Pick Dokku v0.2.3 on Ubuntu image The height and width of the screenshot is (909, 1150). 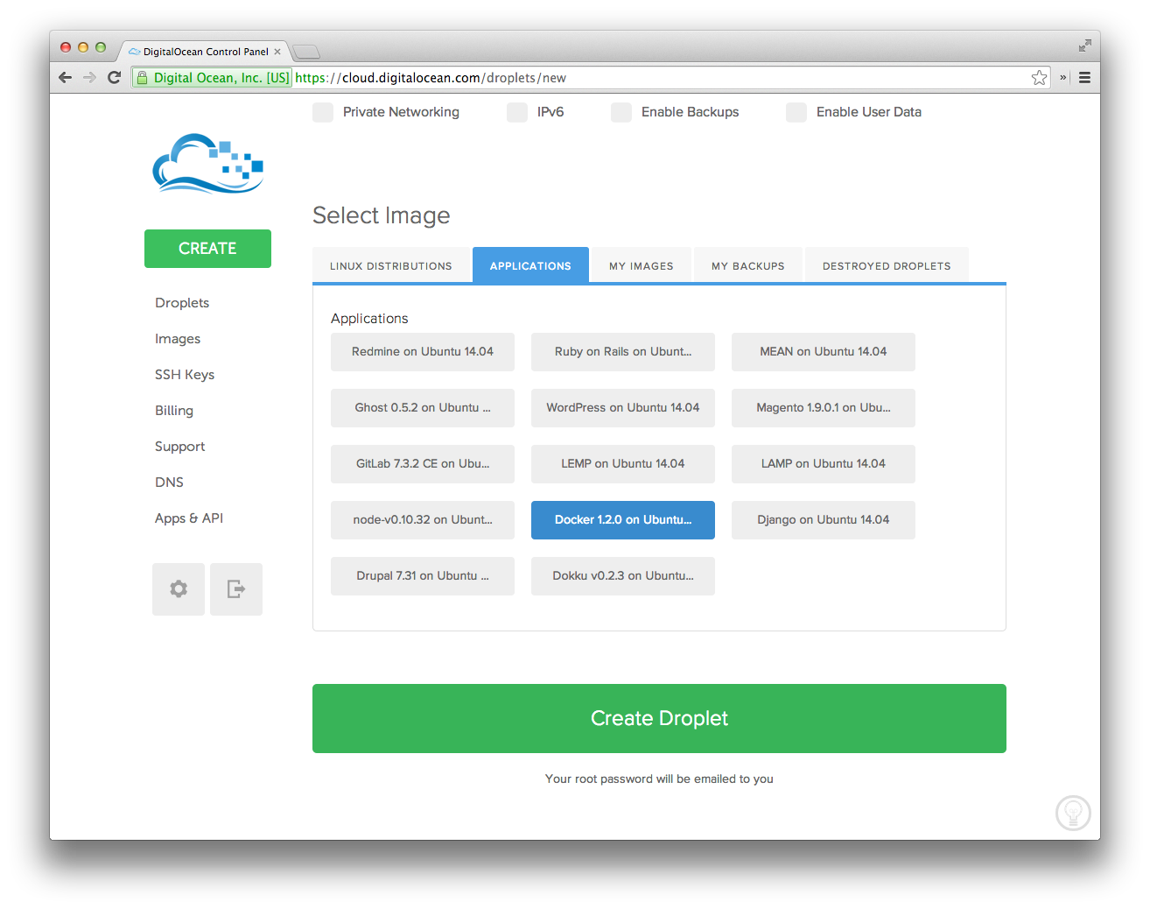[x=623, y=576]
